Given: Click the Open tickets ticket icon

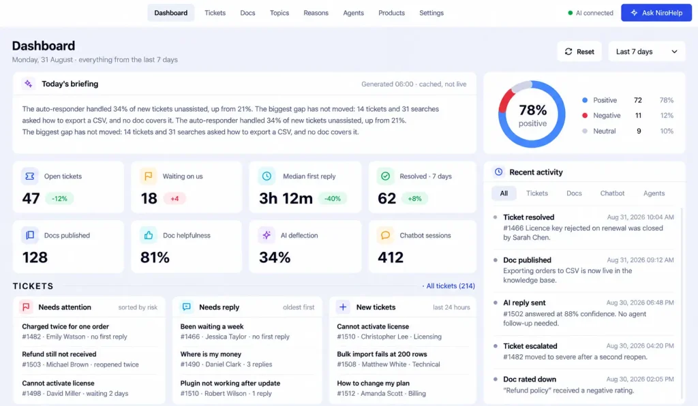Looking at the screenshot, I should (x=30, y=176).
